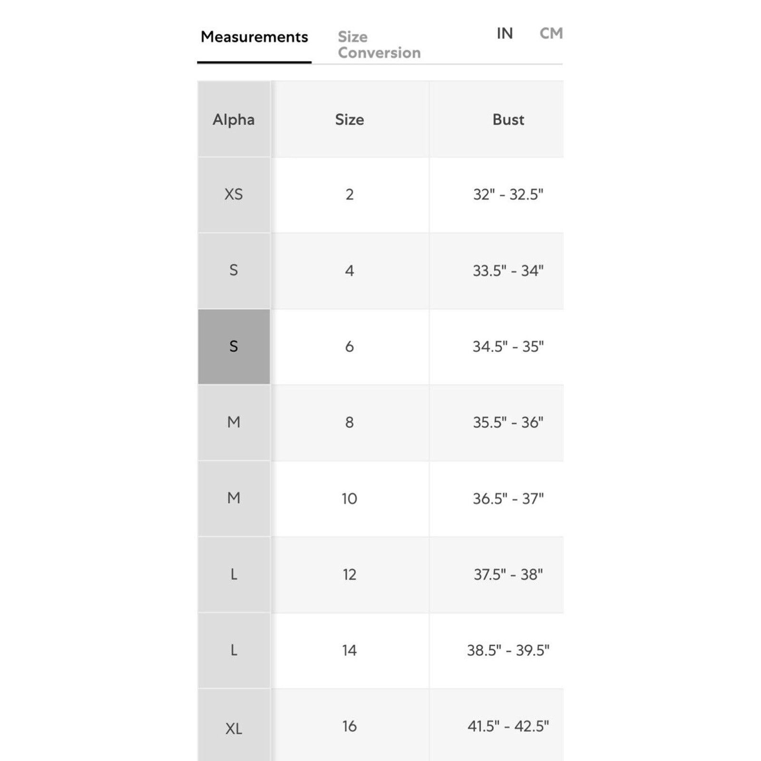Click size 8 cell
Screen dimensions: 761x761
pyautogui.click(x=350, y=422)
